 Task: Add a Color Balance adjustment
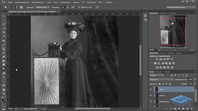pos(159,63)
